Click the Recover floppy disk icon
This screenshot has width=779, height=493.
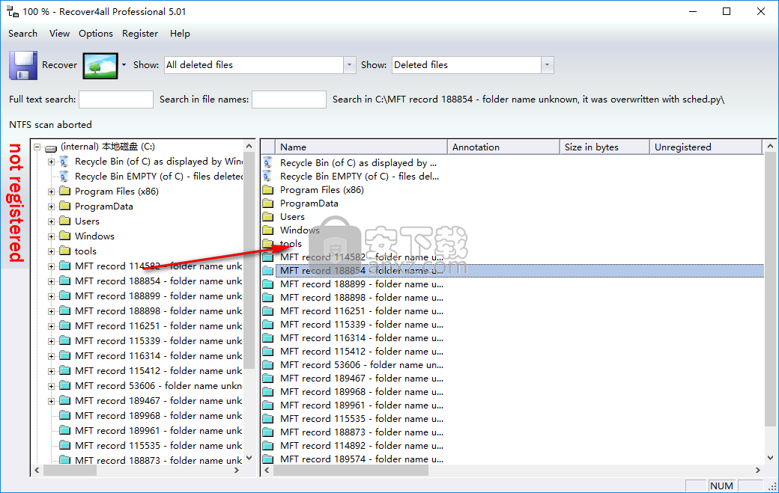pos(23,66)
